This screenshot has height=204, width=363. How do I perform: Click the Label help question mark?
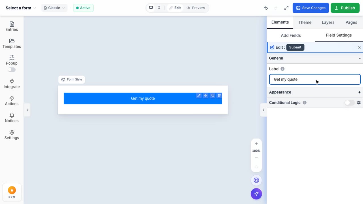[x=282, y=69]
